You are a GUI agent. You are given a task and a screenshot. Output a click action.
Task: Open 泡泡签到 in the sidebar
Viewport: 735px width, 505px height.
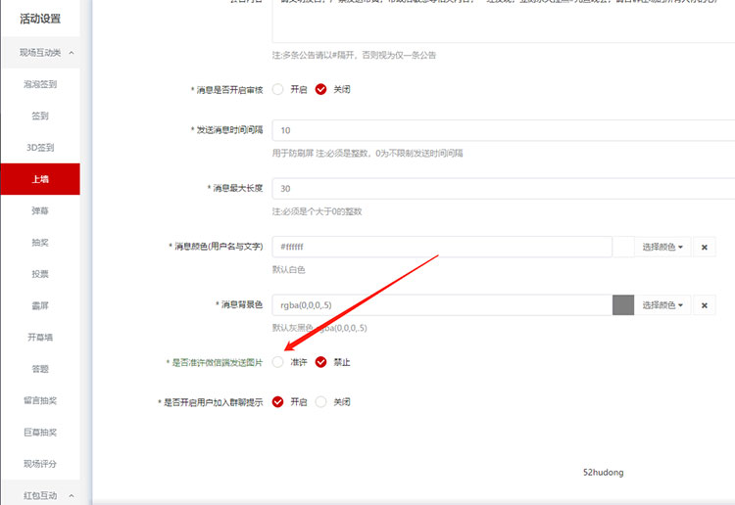coord(40,84)
